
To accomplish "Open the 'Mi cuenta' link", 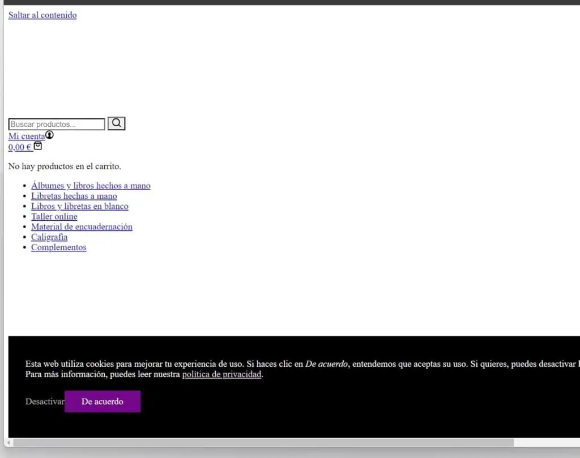I will (27, 136).
